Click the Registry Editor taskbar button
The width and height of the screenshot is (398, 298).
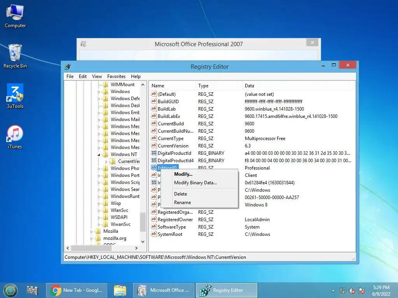[227, 290]
